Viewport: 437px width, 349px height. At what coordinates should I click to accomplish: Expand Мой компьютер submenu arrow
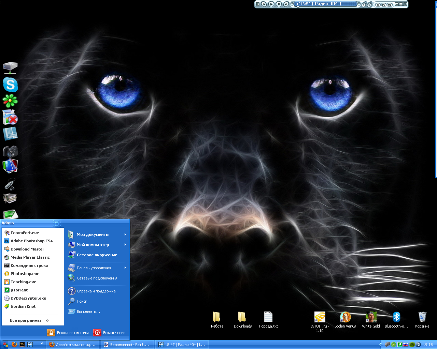125,245
